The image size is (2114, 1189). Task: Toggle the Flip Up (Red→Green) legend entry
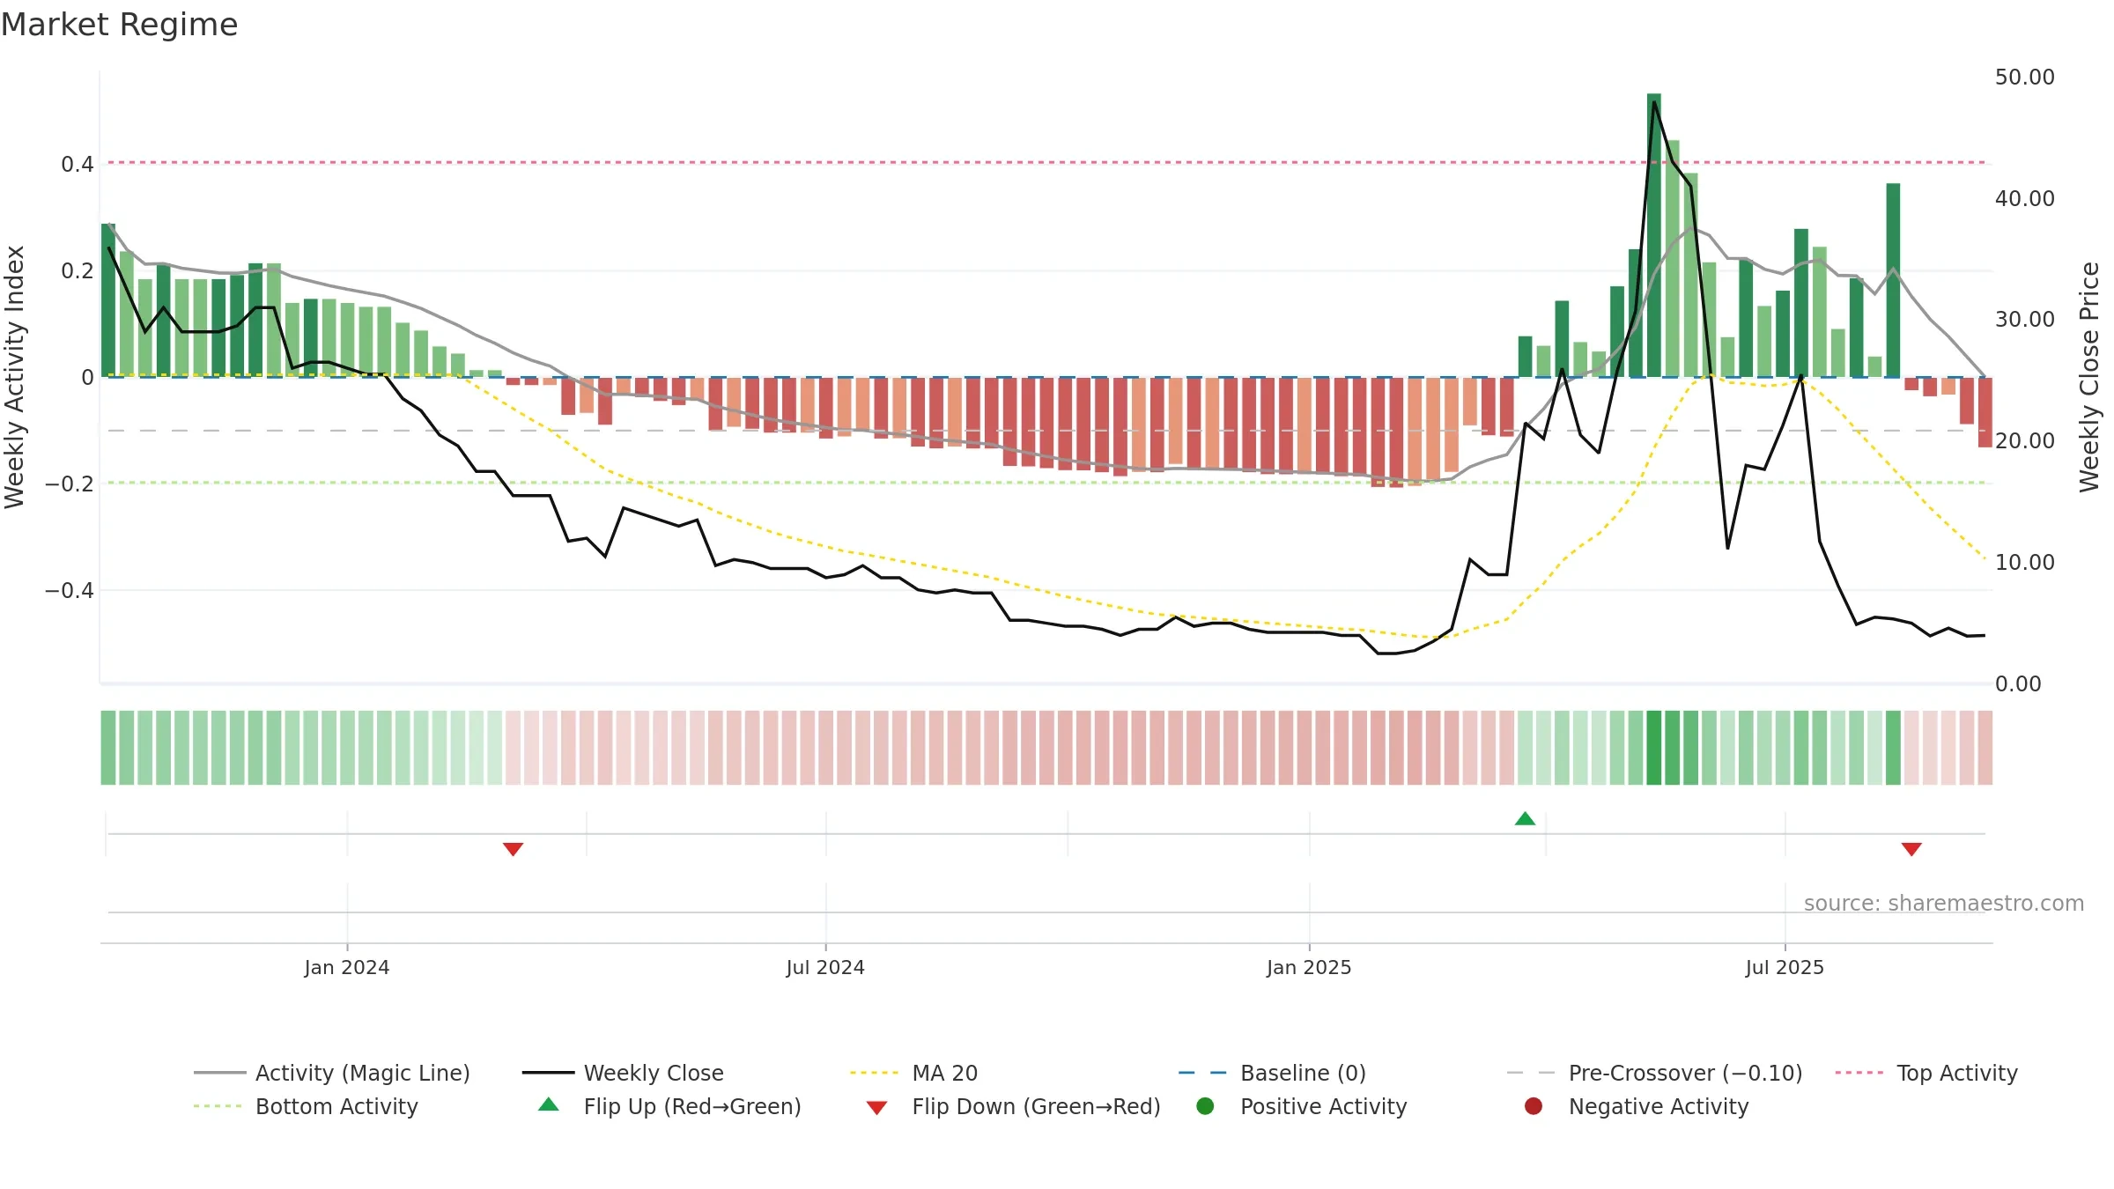pyautogui.click(x=669, y=1106)
